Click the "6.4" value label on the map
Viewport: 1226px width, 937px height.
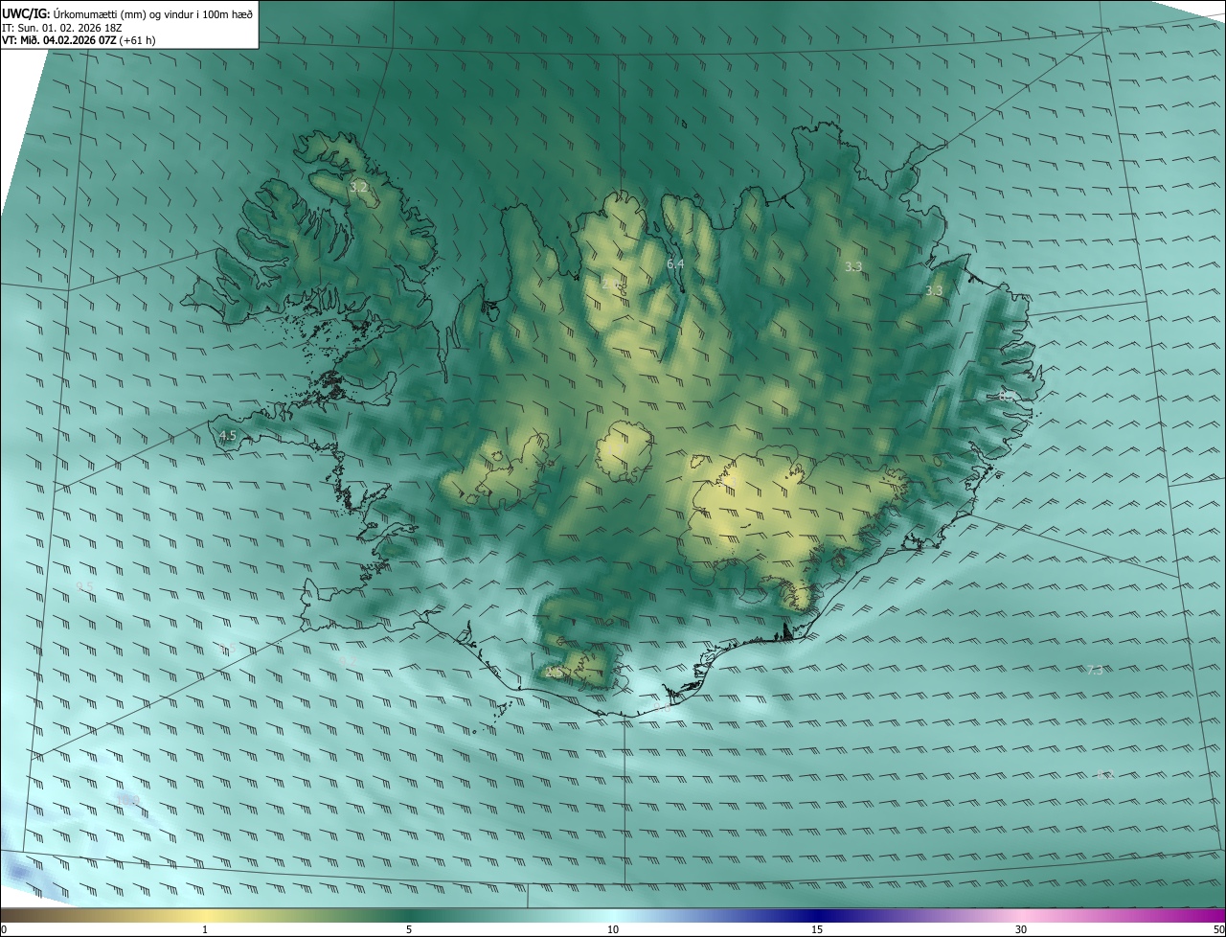tap(675, 263)
